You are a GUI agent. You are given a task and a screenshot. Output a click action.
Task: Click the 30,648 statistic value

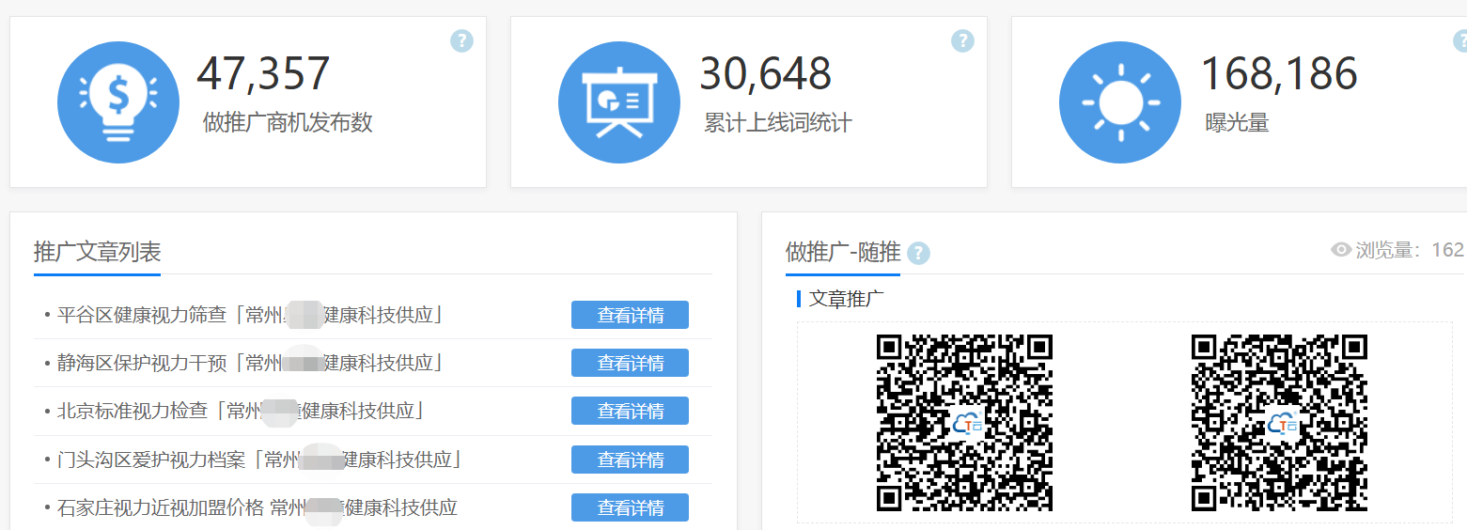(x=765, y=74)
